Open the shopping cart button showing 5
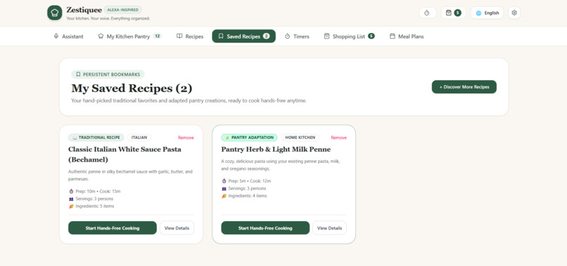The image size is (567, 266). 454,13
